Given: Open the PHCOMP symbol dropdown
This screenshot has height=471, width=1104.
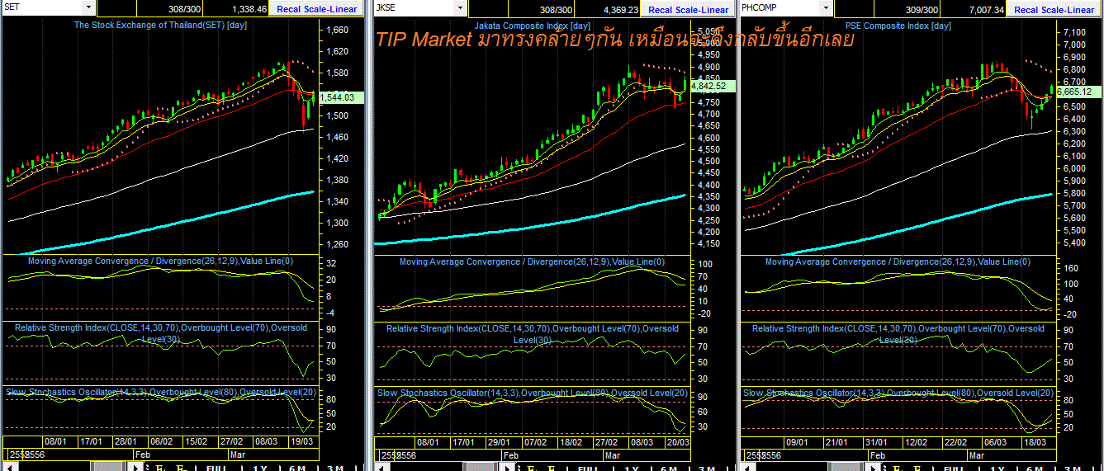Looking at the screenshot, I should 824,7.
